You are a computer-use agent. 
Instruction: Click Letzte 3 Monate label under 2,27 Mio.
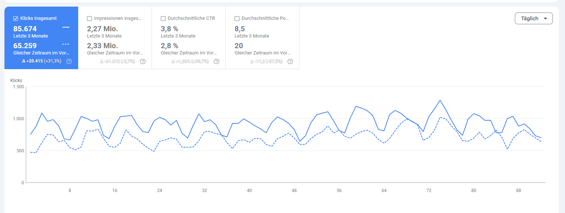[x=104, y=36]
